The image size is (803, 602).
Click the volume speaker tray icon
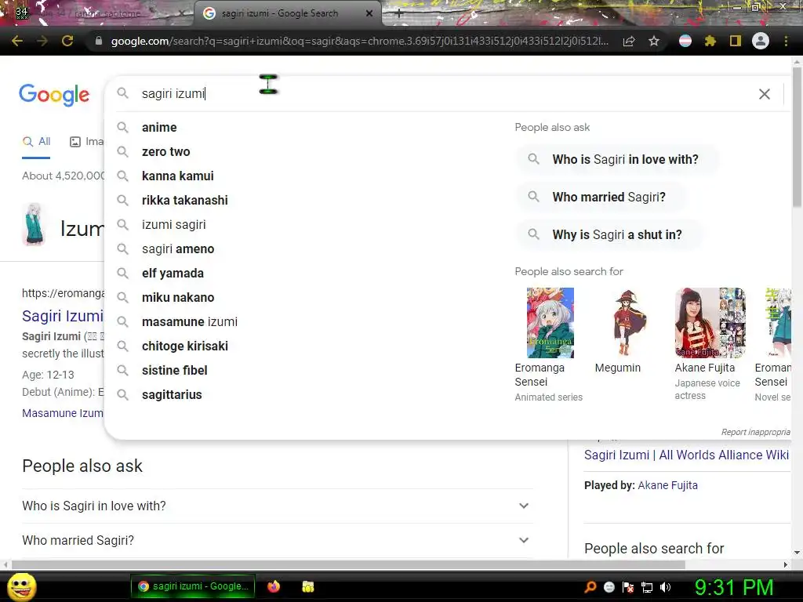point(666,587)
